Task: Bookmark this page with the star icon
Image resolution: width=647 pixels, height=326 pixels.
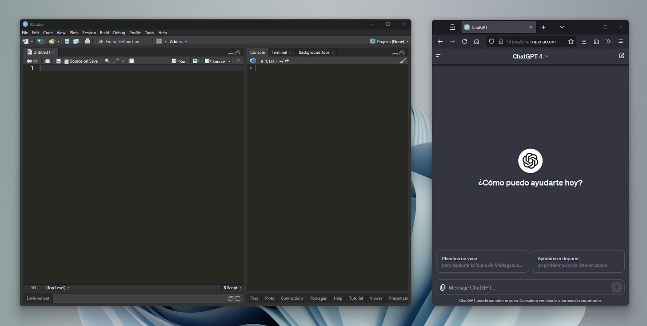Action: [571, 41]
